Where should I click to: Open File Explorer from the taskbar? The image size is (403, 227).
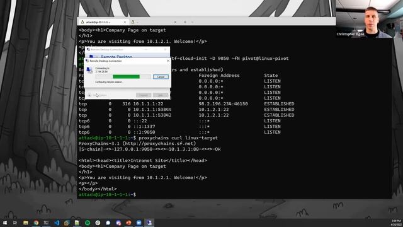coord(26,223)
